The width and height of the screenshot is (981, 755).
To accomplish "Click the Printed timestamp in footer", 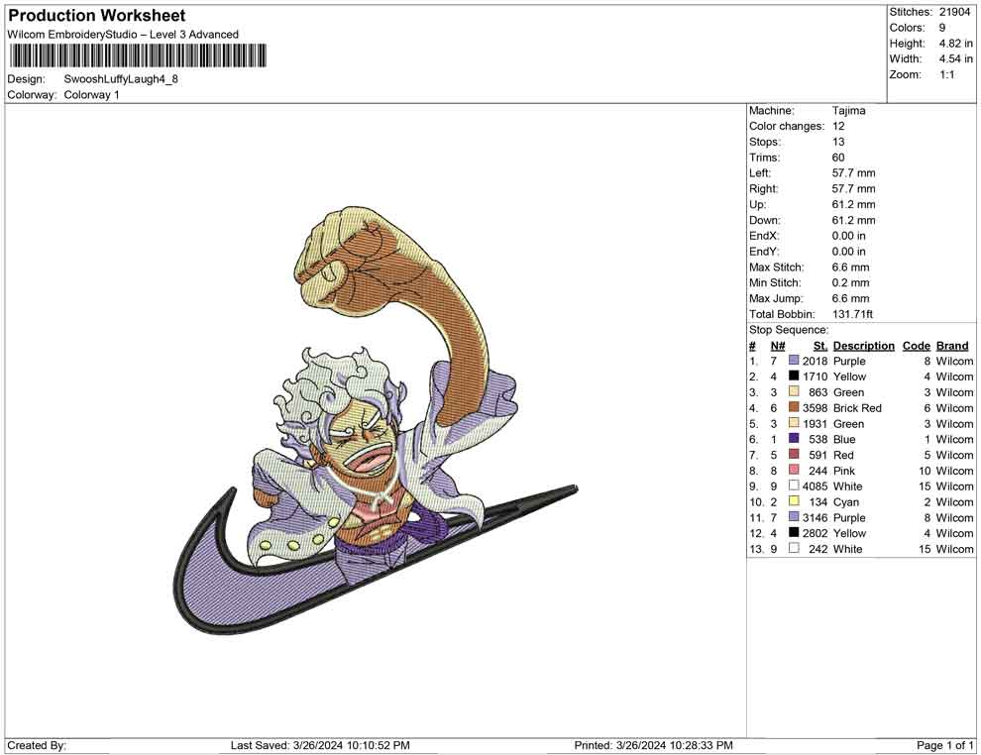I will [x=653, y=745].
